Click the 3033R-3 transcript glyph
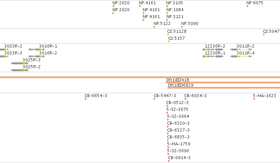Screen dimensions: 280x163 (x=4, y=56)
